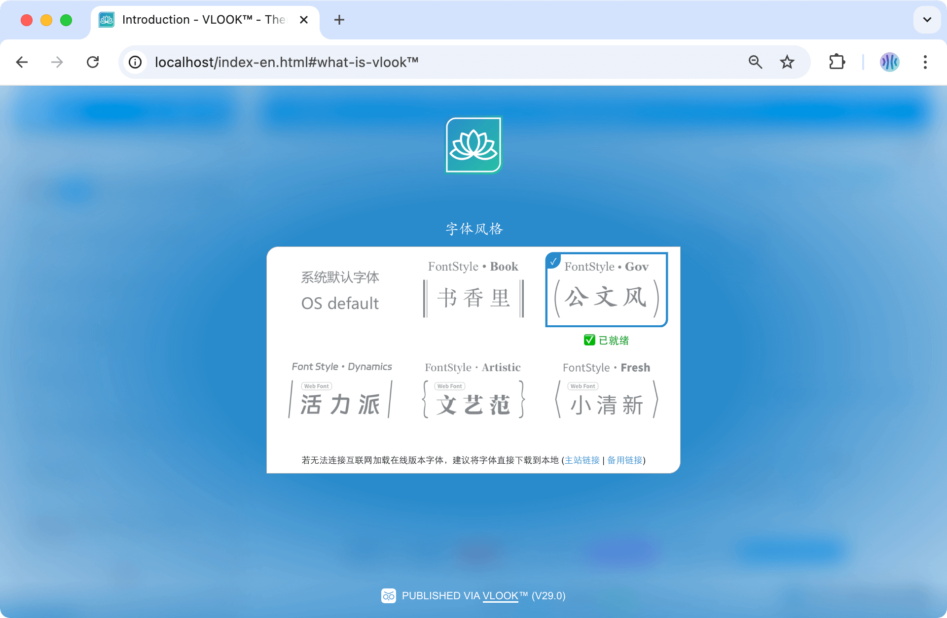This screenshot has height=618, width=947.
Task: Choose Font Style Dynamics 活力派 option
Action: [341, 390]
